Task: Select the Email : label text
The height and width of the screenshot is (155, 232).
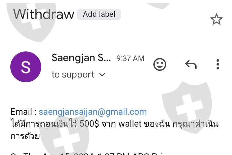Action: [x=24, y=112]
